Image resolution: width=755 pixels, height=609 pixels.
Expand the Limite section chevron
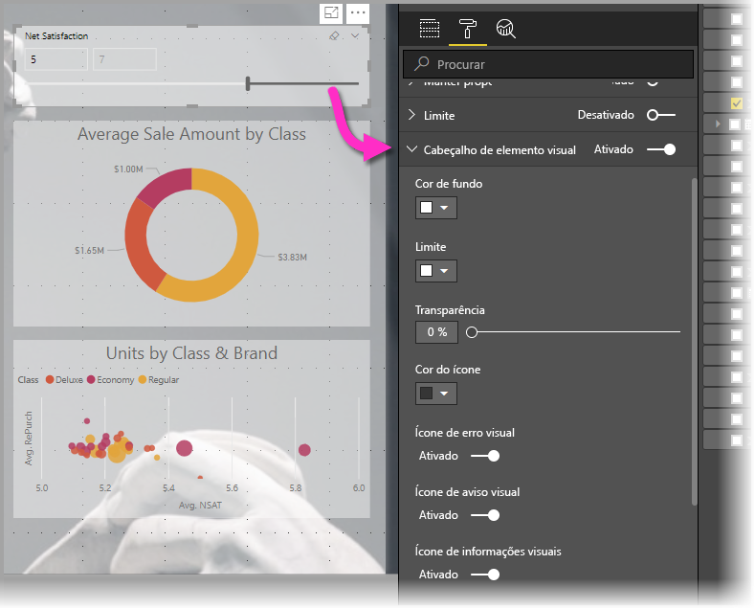[411, 115]
